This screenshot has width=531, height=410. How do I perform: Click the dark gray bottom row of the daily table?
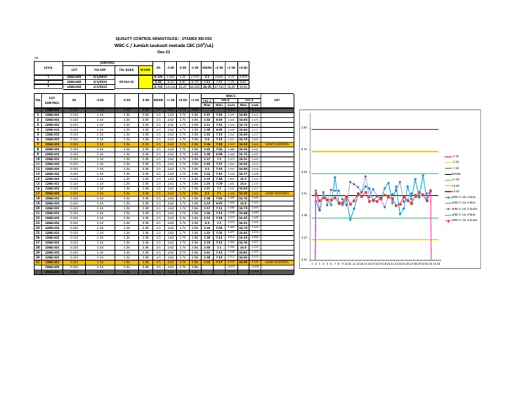(164, 272)
